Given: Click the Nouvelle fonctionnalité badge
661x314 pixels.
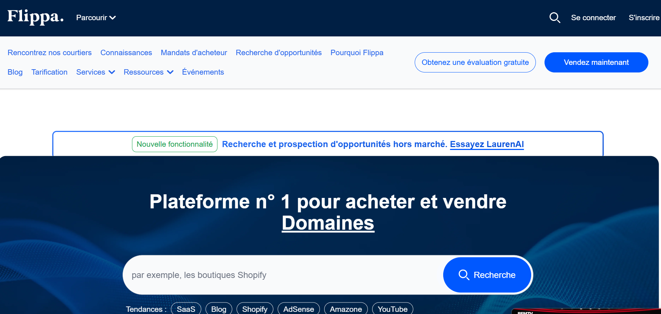Looking at the screenshot, I should tap(175, 144).
